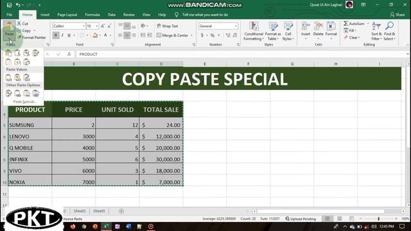Open the Page Layout ribbon tab
411x231 pixels.
[67, 15]
